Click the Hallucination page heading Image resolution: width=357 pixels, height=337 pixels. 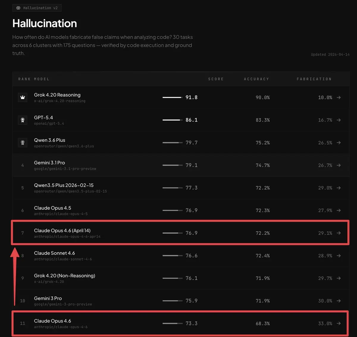[x=45, y=23]
